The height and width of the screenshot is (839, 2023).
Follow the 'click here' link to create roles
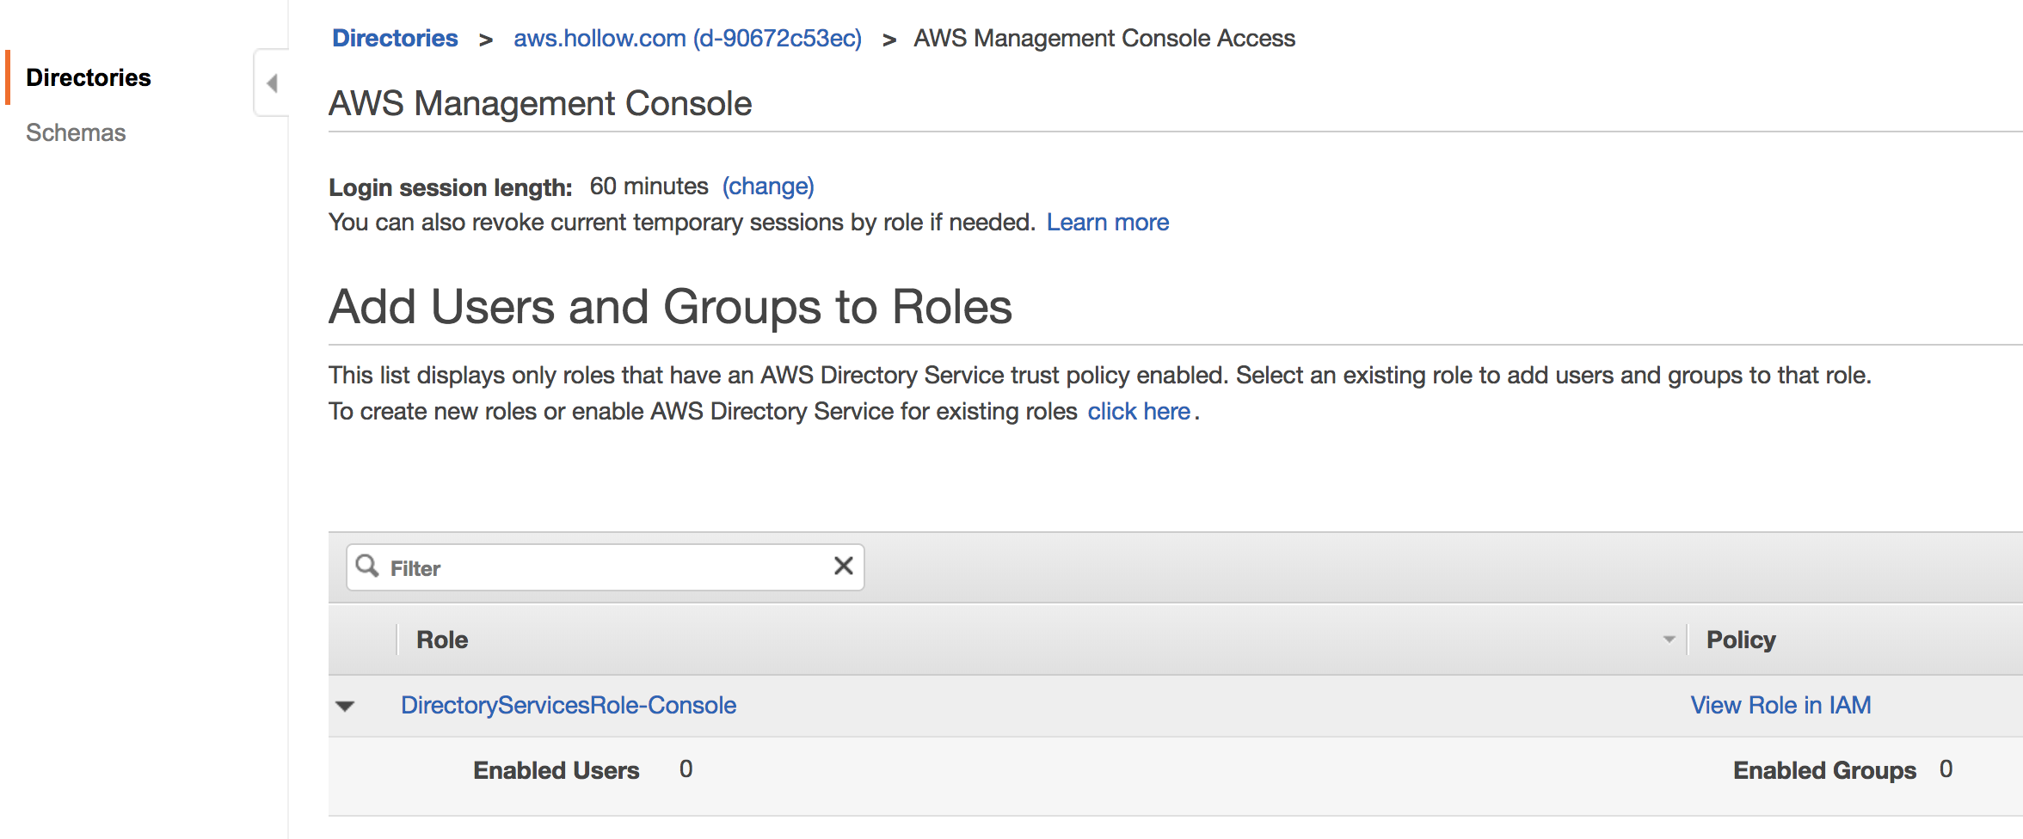tap(1138, 412)
